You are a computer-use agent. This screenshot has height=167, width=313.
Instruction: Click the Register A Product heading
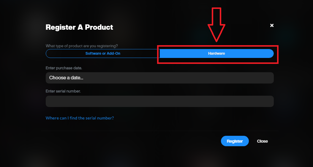click(x=79, y=27)
